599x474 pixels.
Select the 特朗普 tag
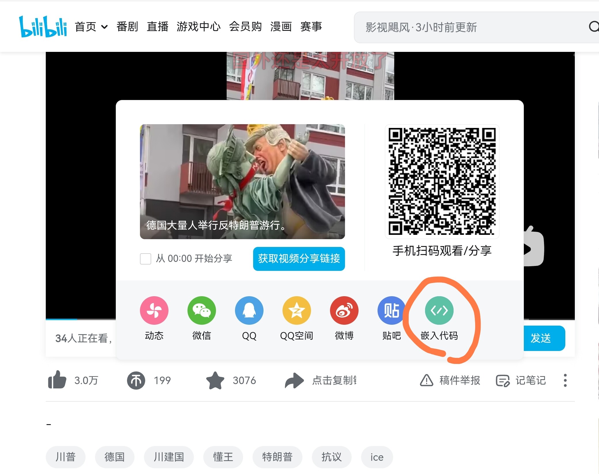tap(277, 457)
